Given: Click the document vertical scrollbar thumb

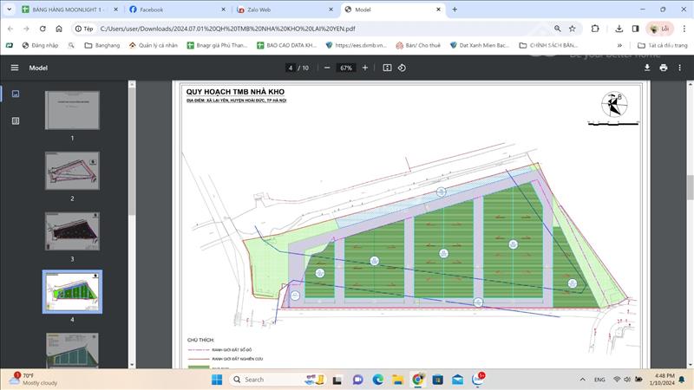Looking at the screenshot, I should 690,188.
